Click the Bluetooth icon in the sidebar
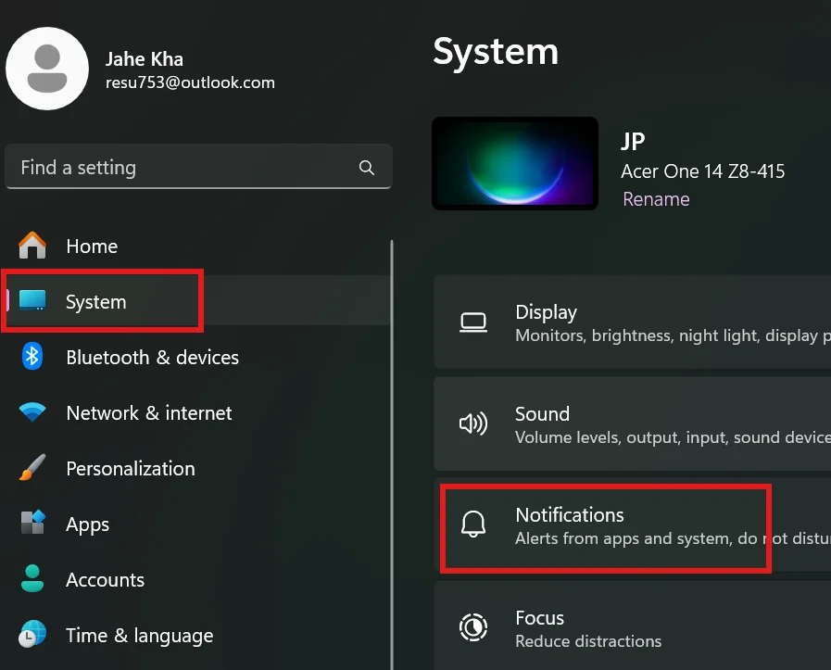The height and width of the screenshot is (670, 831). pyautogui.click(x=32, y=357)
